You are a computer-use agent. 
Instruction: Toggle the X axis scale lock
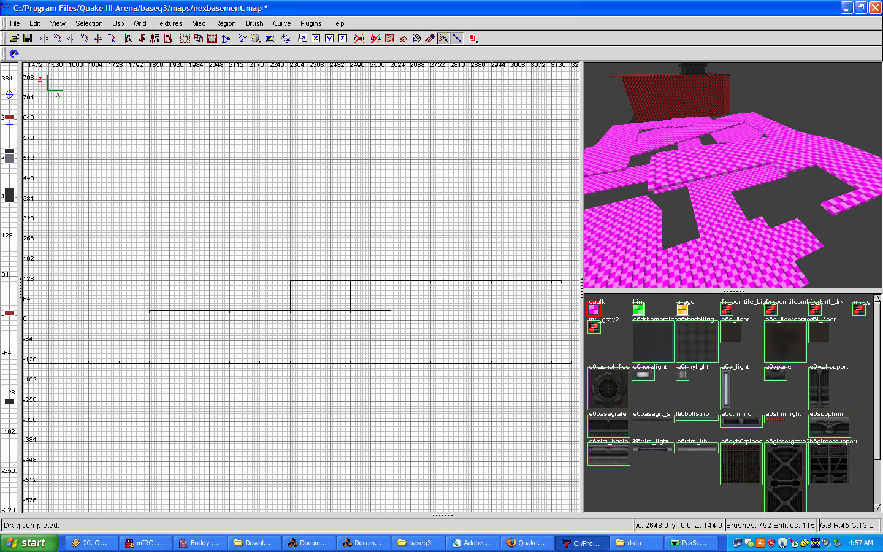click(316, 38)
